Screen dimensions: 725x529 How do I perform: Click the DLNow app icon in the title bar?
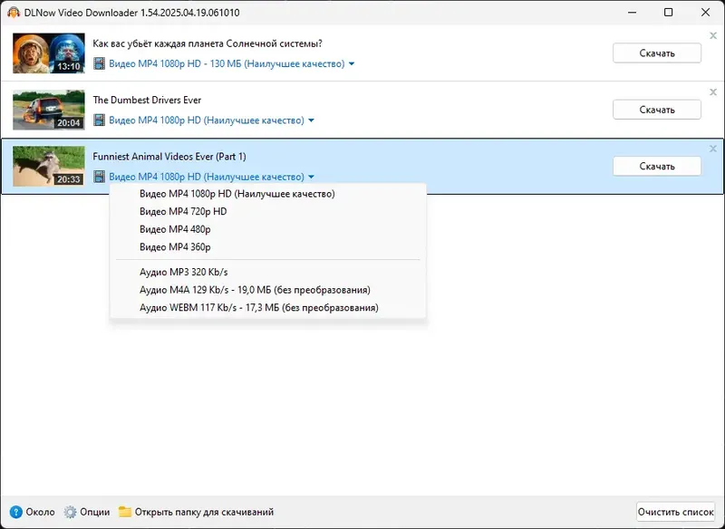click(x=14, y=13)
